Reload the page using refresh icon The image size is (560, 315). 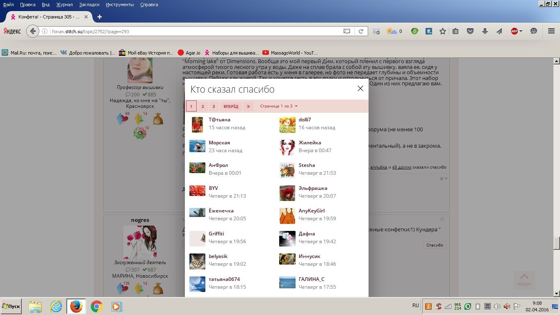[x=361, y=31]
